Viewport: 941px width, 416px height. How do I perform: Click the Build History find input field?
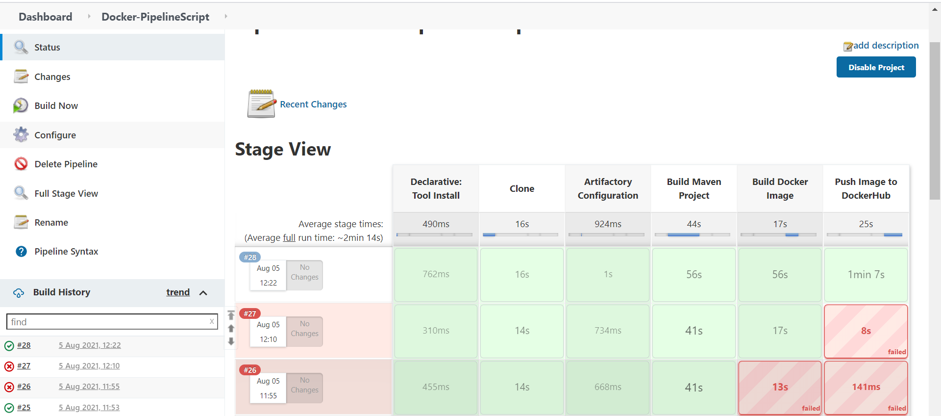(x=108, y=322)
